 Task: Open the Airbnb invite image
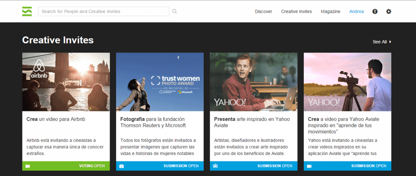[66, 82]
